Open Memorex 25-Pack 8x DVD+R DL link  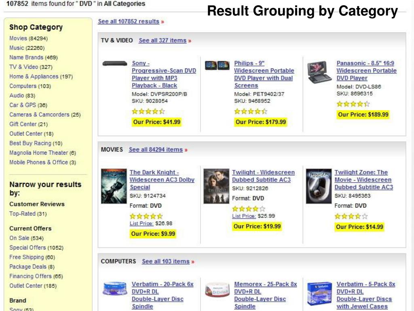pyautogui.click(x=265, y=295)
